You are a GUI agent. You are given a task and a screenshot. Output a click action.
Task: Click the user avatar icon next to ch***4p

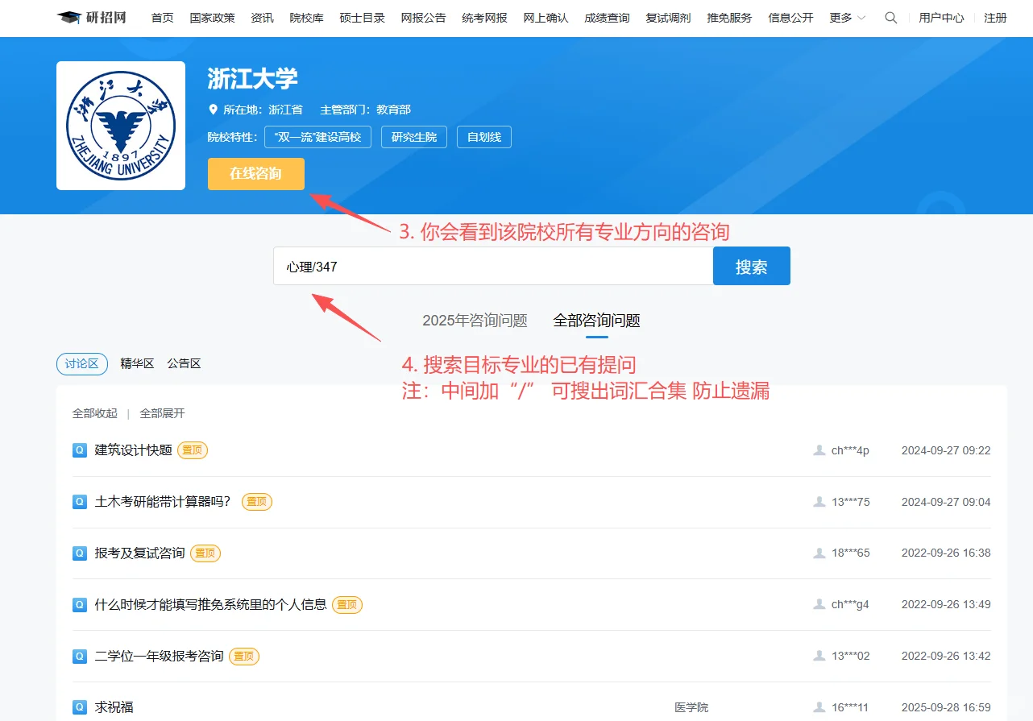(x=819, y=450)
